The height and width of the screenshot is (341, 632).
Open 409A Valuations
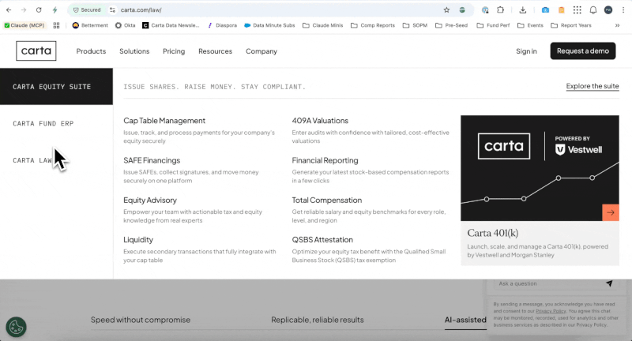tap(320, 121)
